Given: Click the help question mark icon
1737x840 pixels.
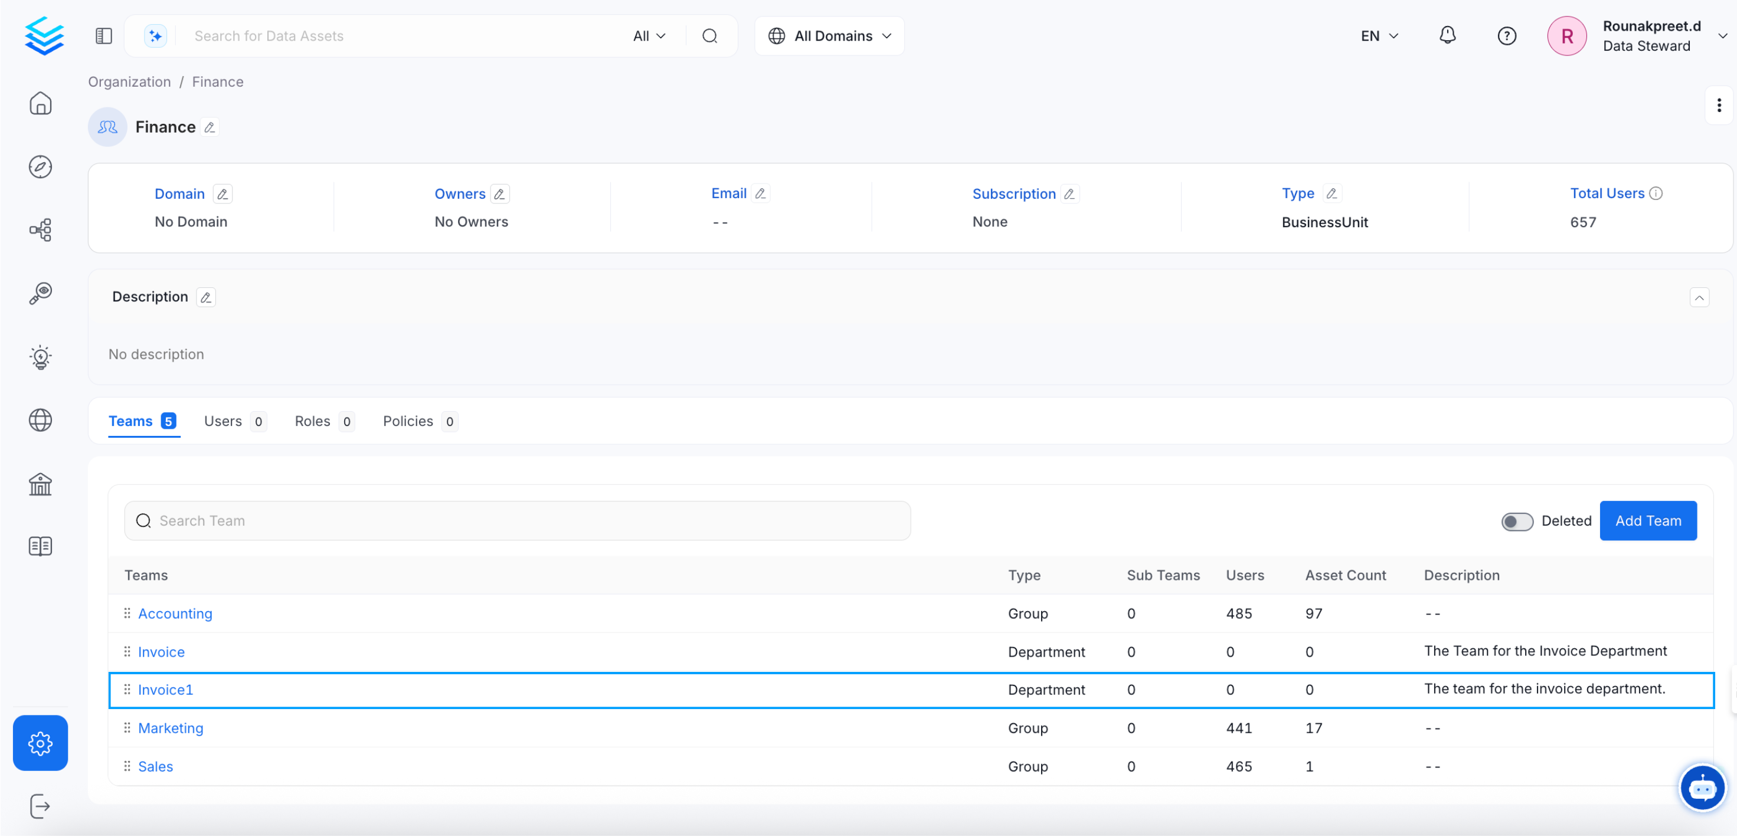Looking at the screenshot, I should click(1506, 36).
